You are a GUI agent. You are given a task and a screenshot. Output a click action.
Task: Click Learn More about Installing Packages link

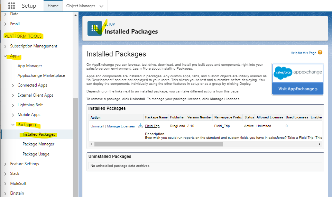[162, 69]
